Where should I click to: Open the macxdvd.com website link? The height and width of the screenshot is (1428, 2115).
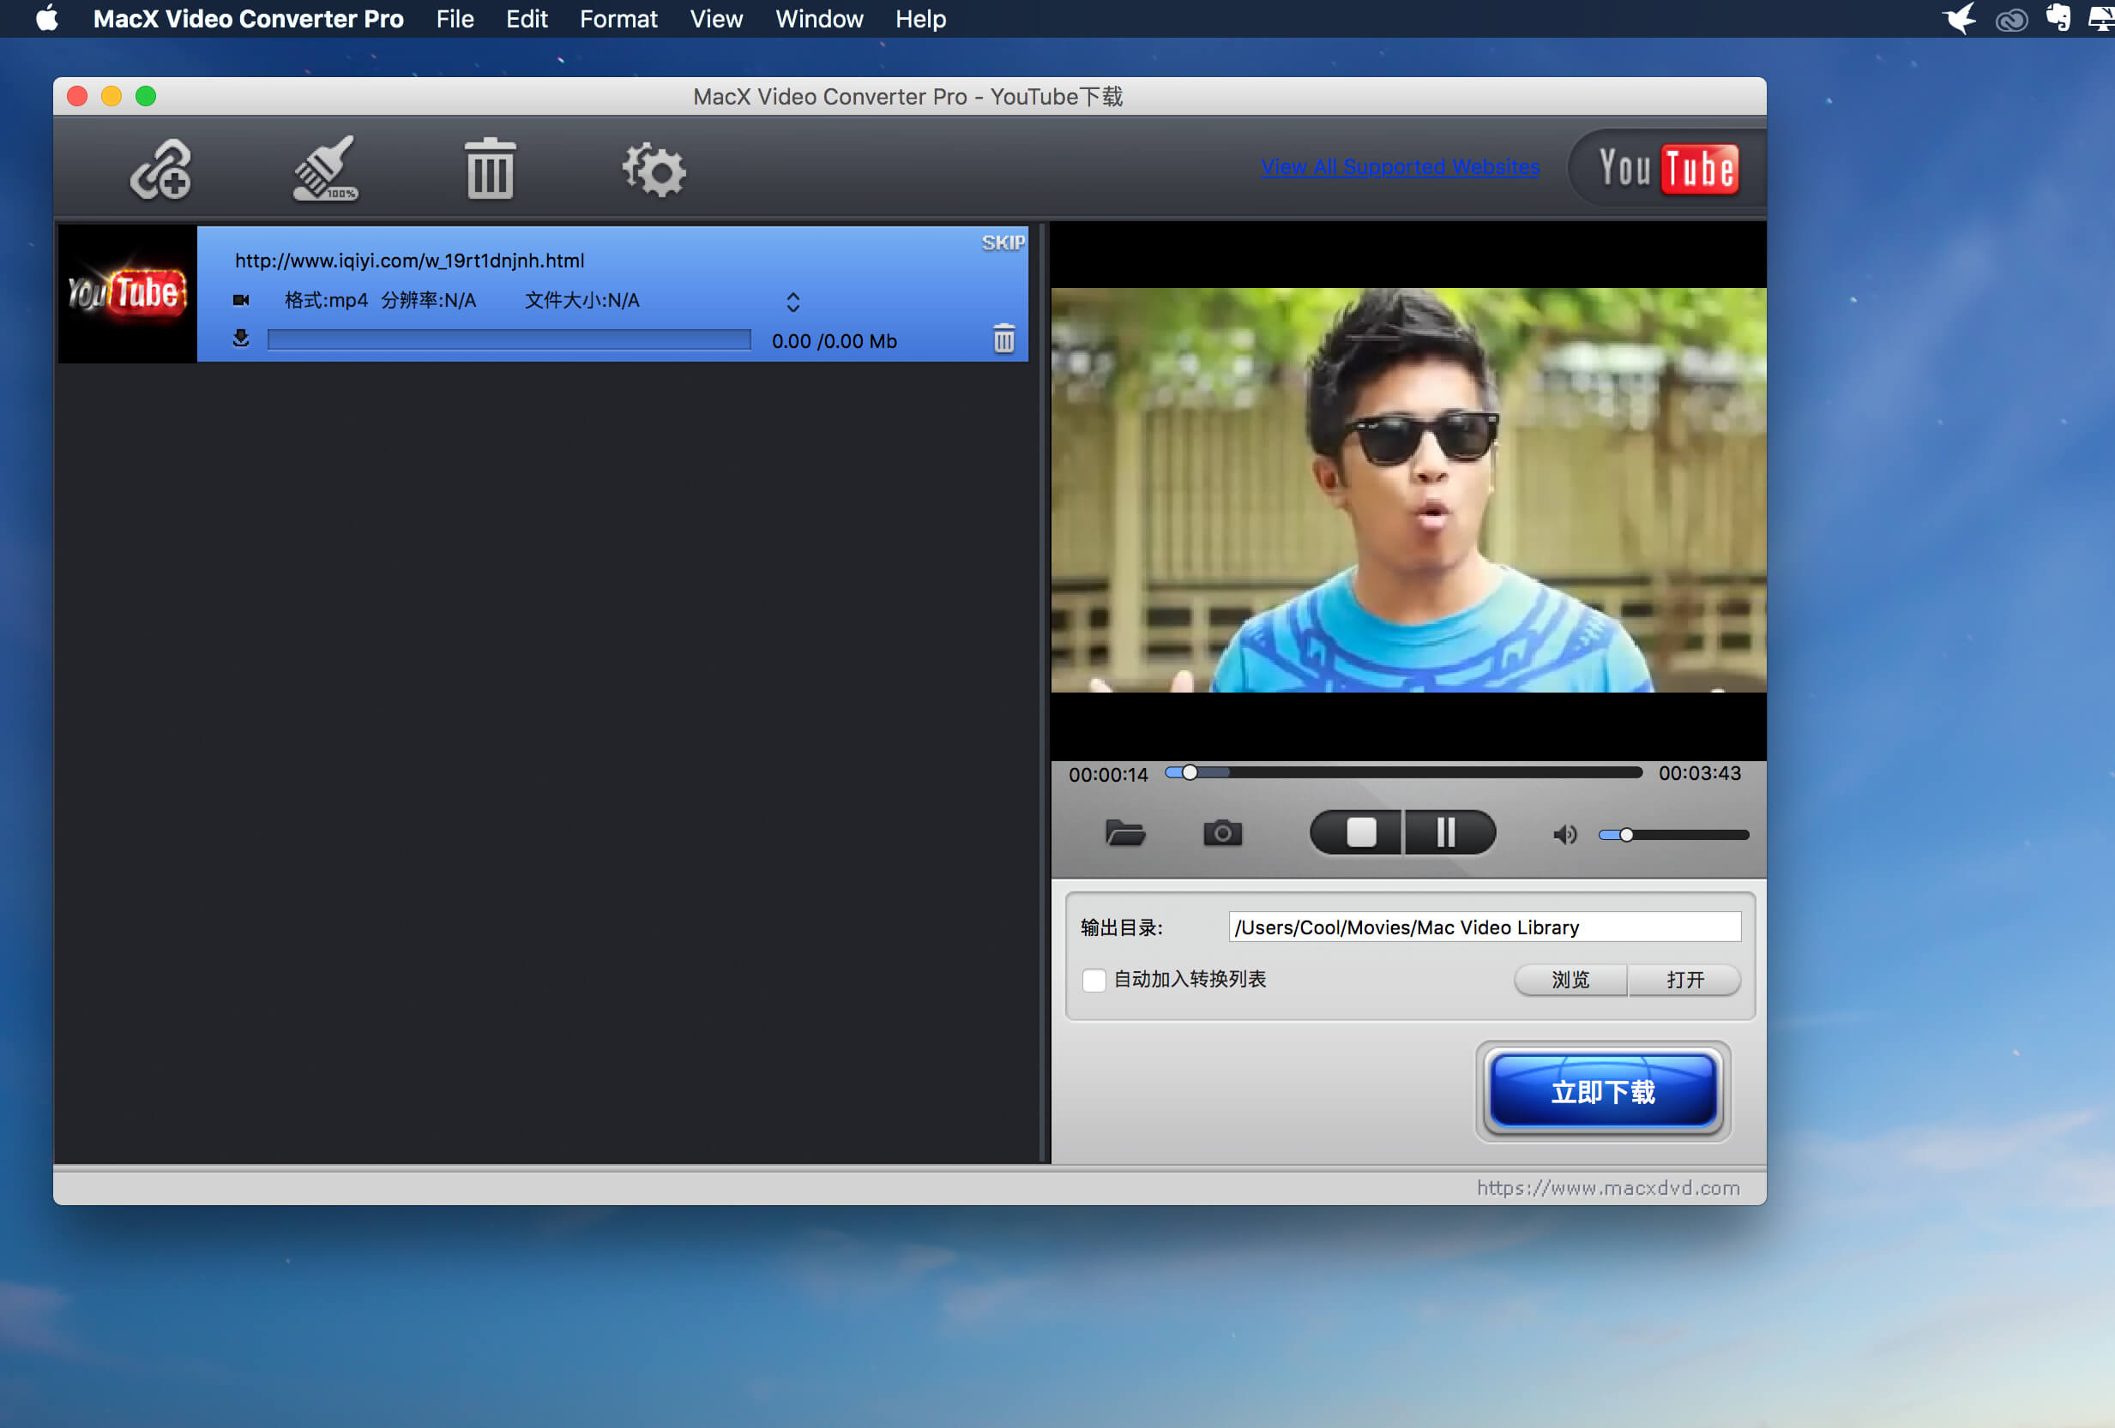[1607, 1188]
